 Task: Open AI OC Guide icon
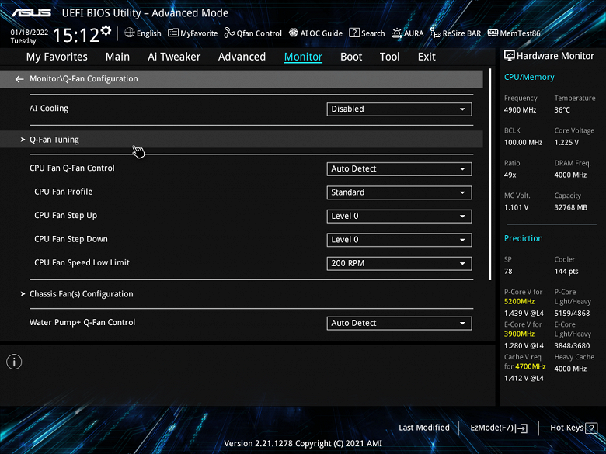point(294,33)
